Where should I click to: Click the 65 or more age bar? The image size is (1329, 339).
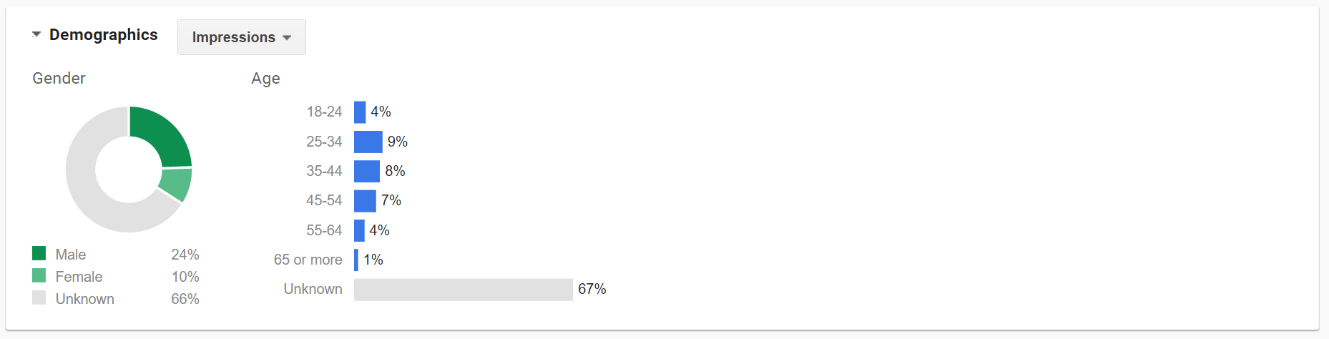click(356, 260)
